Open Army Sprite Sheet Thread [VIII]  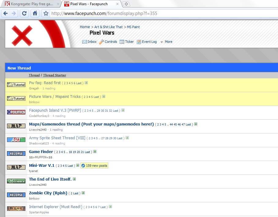(57, 138)
